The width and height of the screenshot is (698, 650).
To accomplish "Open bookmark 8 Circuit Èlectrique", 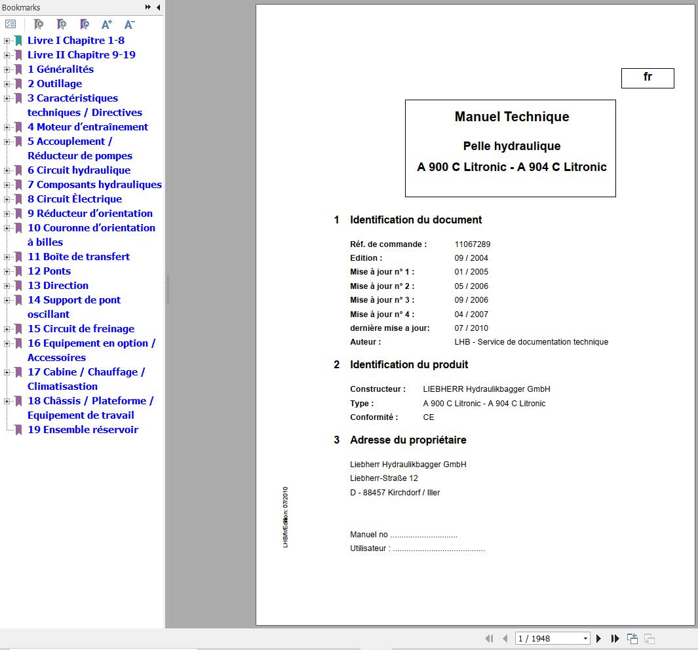I will coord(75,199).
